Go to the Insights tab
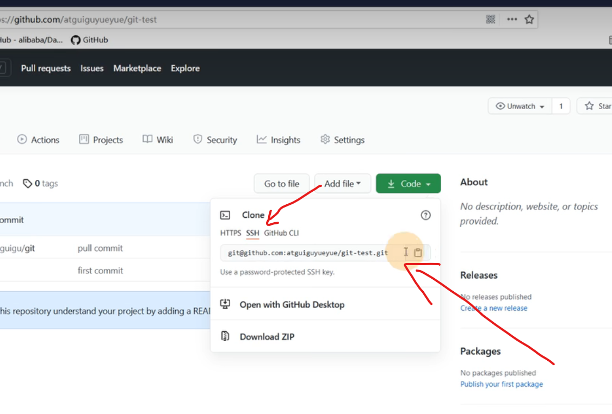Screen dimensions: 612x414 point(279,140)
